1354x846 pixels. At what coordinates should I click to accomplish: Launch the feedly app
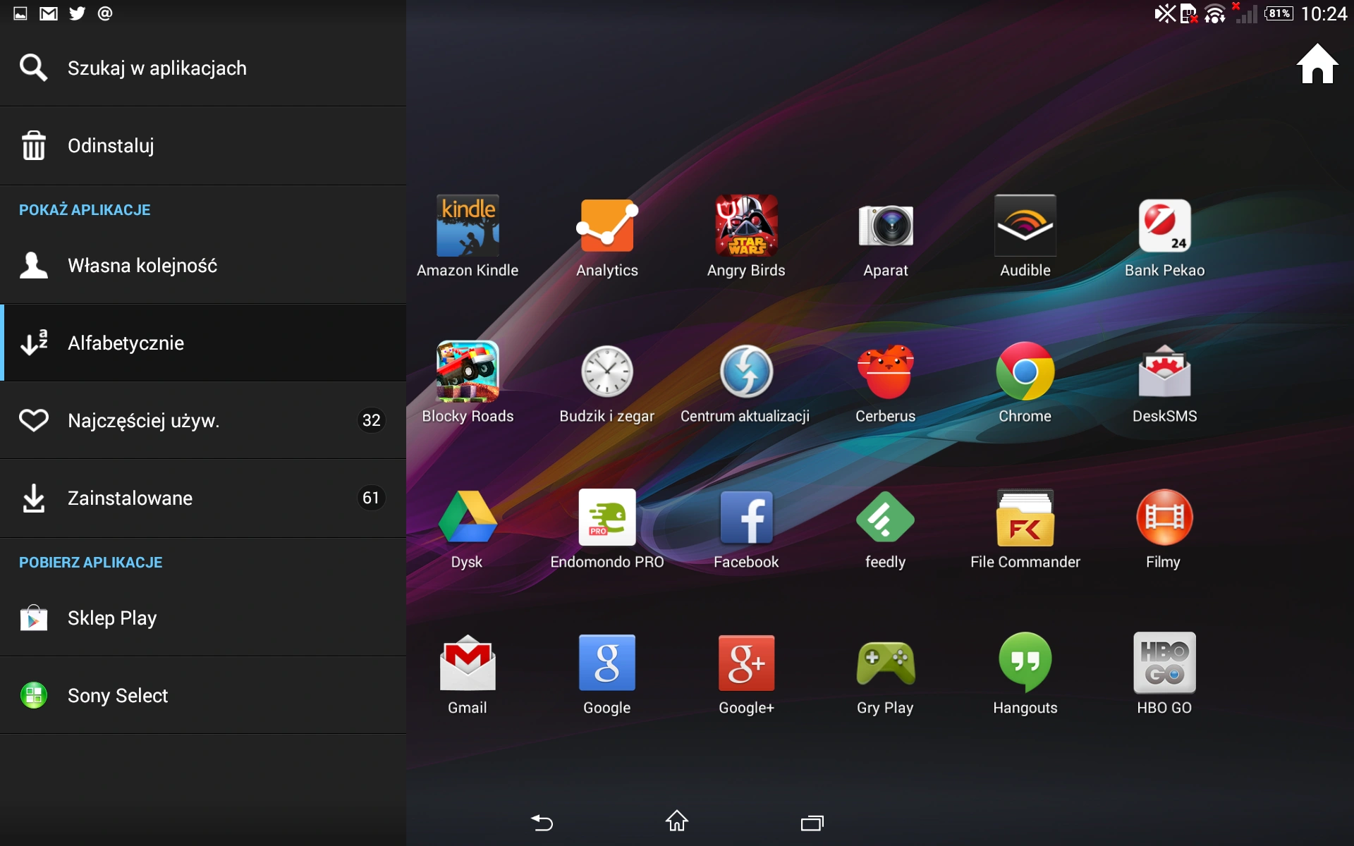[x=886, y=528]
